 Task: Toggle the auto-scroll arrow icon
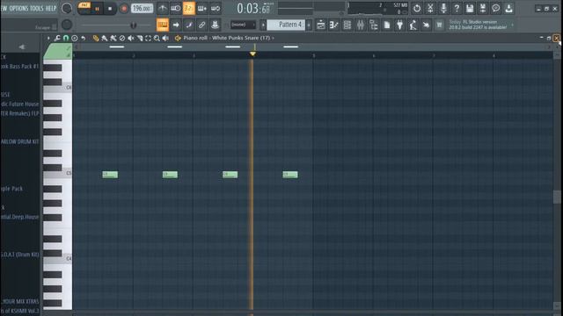coord(176,25)
